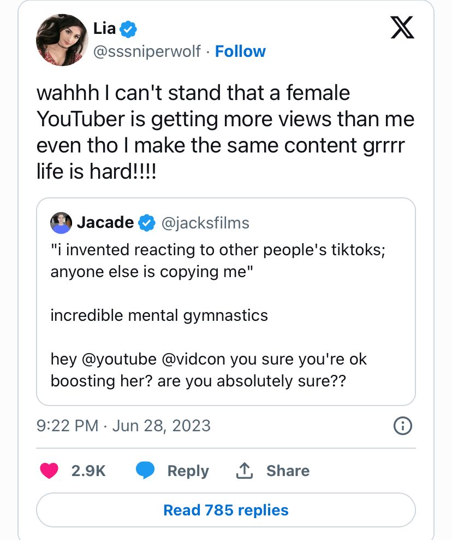Image resolution: width=452 pixels, height=540 pixels.
Task: Open the 9:22 PM Jun 28, 2023 timestamp
Action: (123, 426)
